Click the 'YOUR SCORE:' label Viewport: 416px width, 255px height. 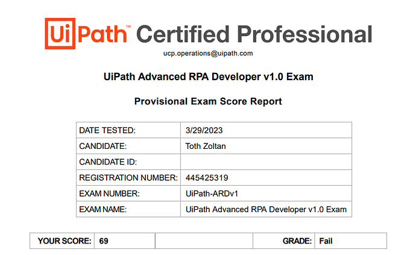pyautogui.click(x=65, y=241)
